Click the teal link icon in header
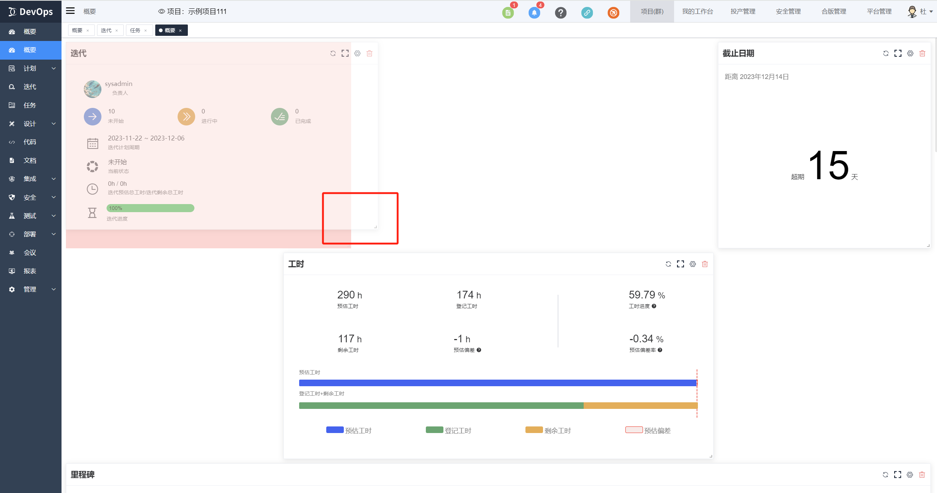This screenshot has height=493, width=937. click(587, 13)
